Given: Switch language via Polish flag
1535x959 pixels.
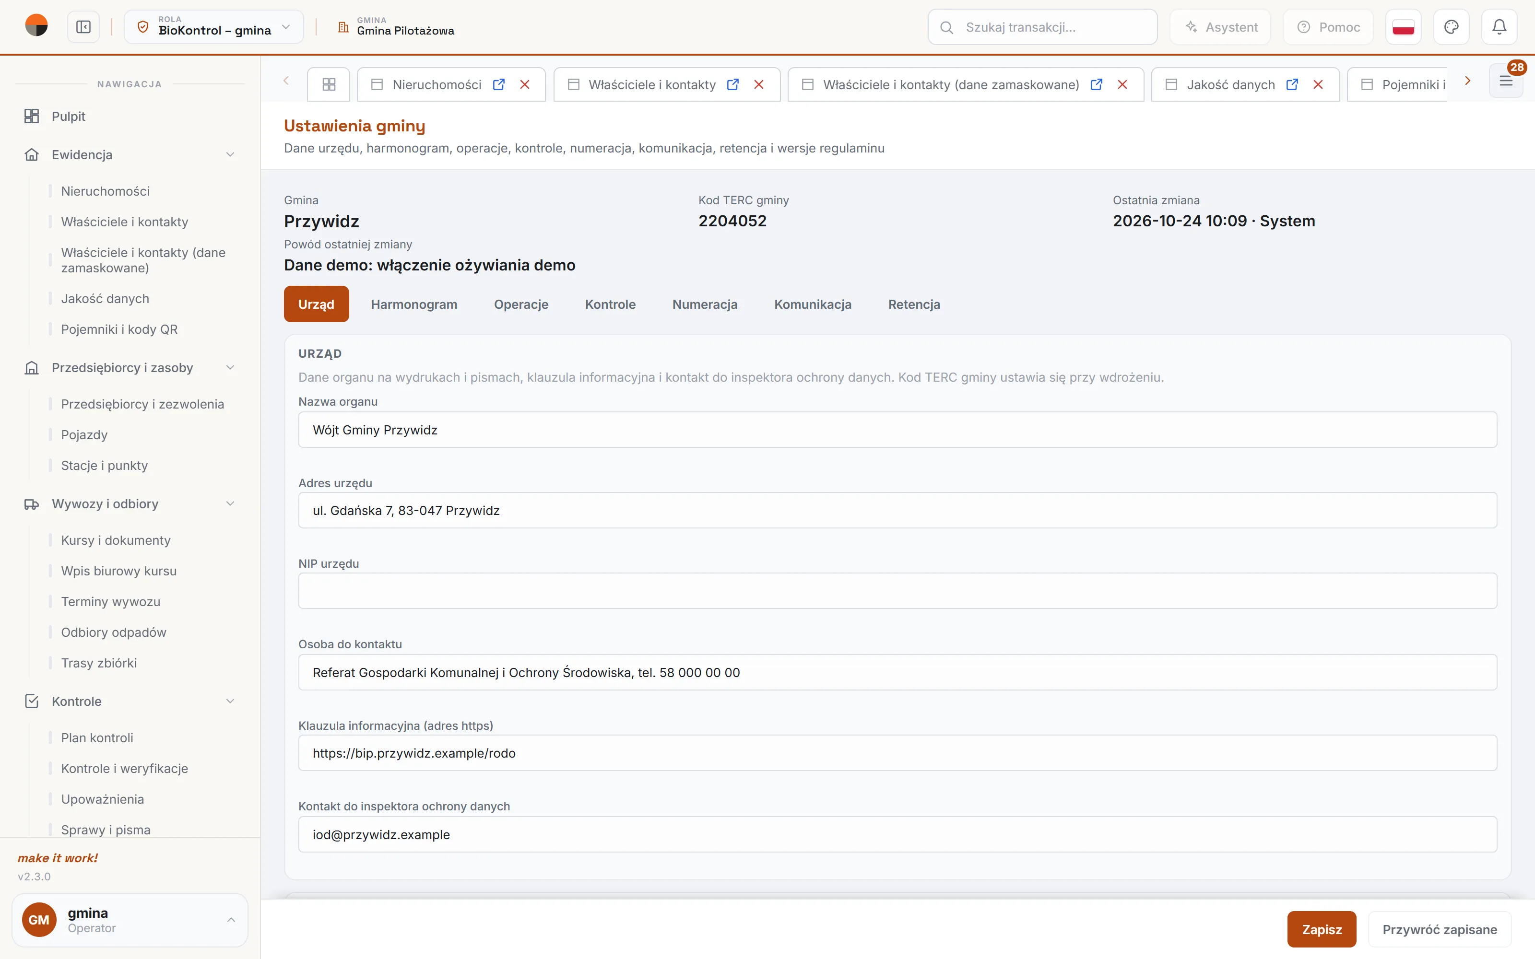Looking at the screenshot, I should (1403, 27).
